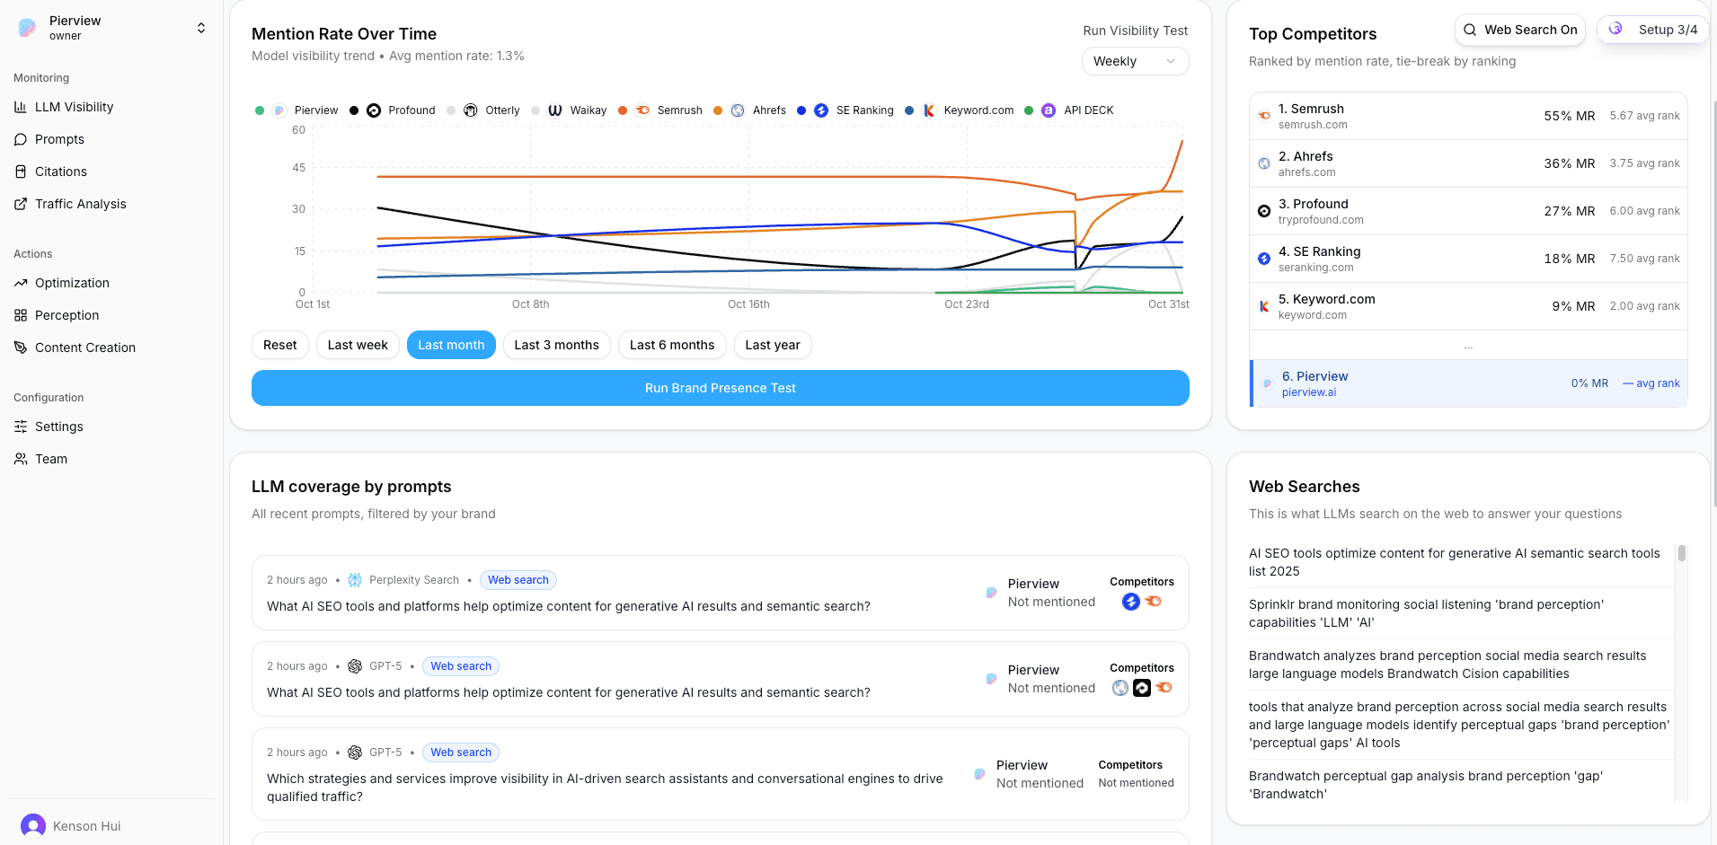This screenshot has width=1717, height=845.
Task: Click the Team people icon
Action: [x=21, y=459]
